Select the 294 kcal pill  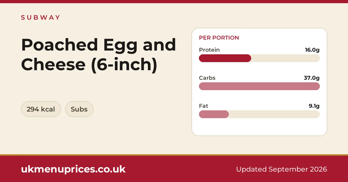[x=41, y=109]
